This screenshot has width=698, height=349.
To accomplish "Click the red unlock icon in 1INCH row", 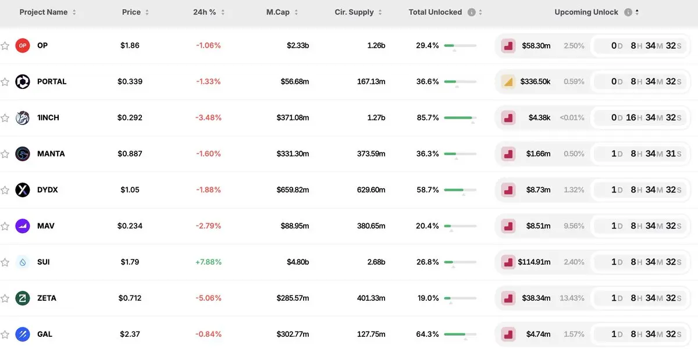I will (508, 117).
